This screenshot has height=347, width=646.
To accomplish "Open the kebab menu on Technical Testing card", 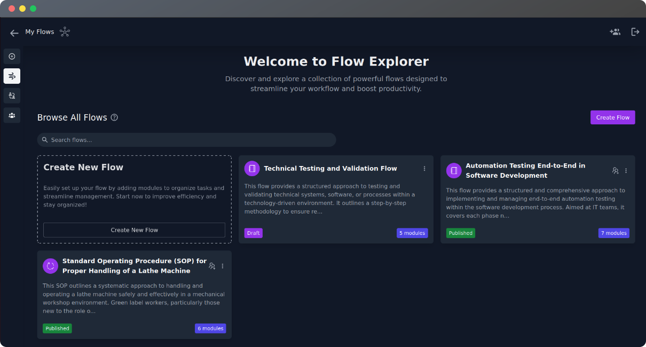I will click(x=424, y=168).
